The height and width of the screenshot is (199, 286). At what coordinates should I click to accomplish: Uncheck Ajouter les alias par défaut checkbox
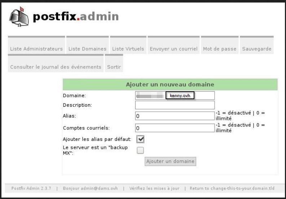point(141,139)
